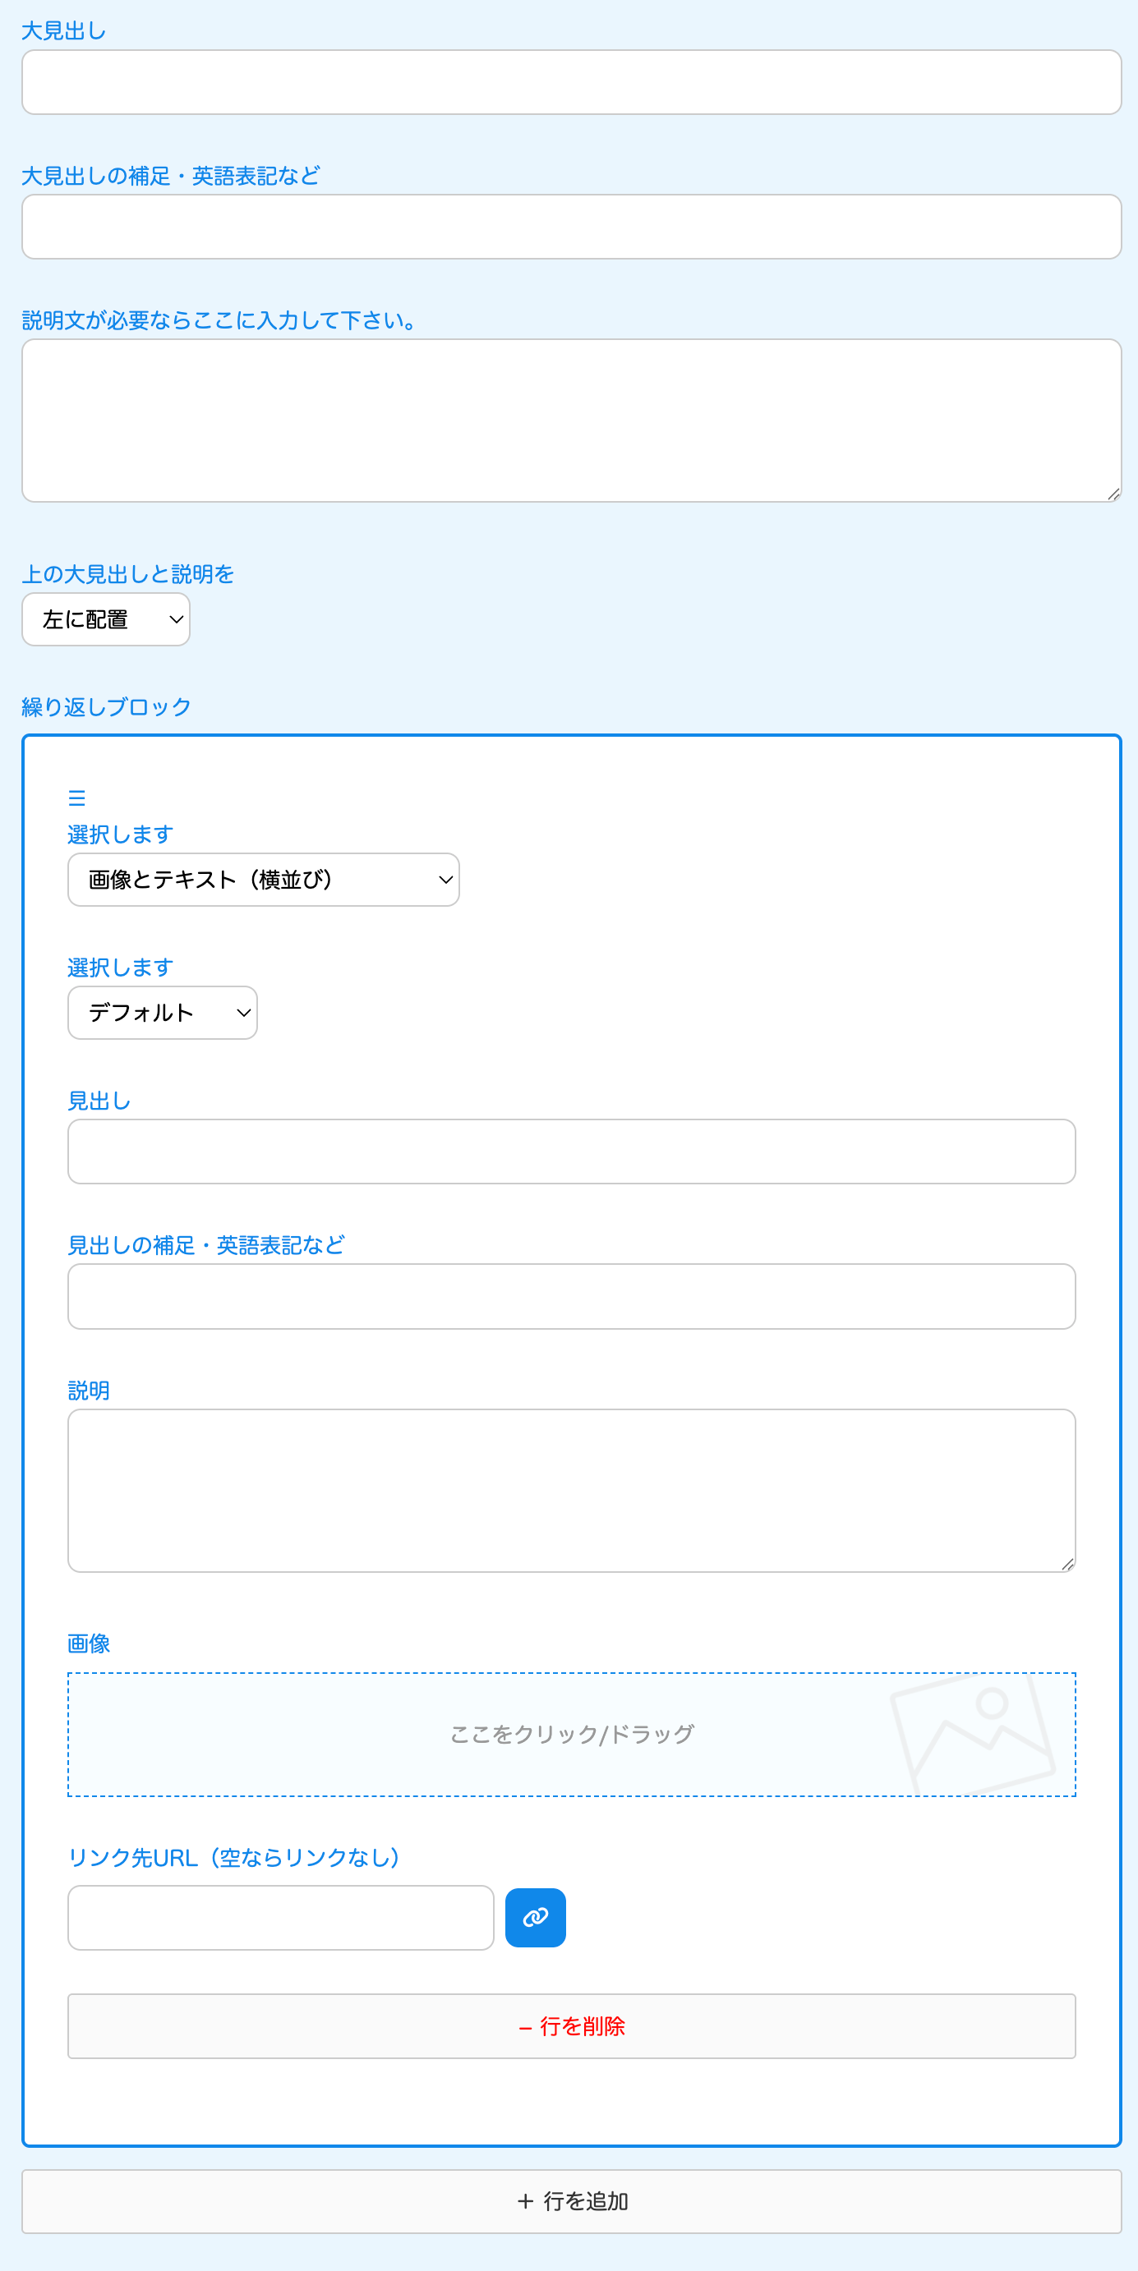Focus the 見出し input inside the repeat block

(x=571, y=1152)
